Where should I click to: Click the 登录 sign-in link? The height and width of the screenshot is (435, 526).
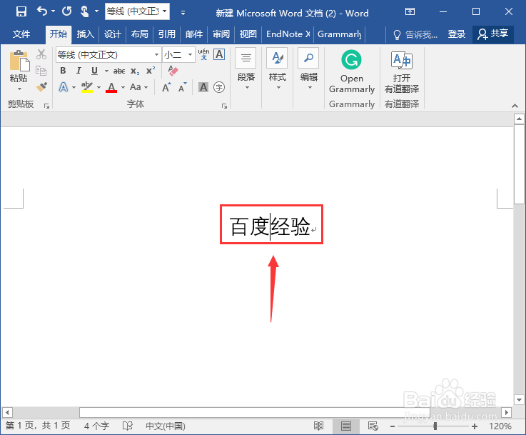click(457, 34)
